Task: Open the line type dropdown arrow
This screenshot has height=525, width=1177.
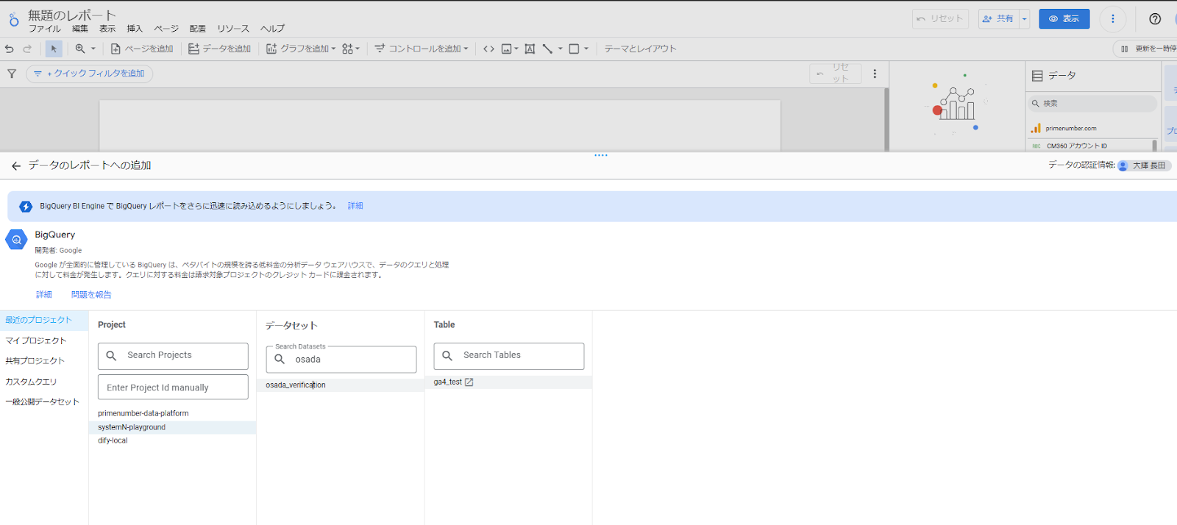Action: [561, 49]
